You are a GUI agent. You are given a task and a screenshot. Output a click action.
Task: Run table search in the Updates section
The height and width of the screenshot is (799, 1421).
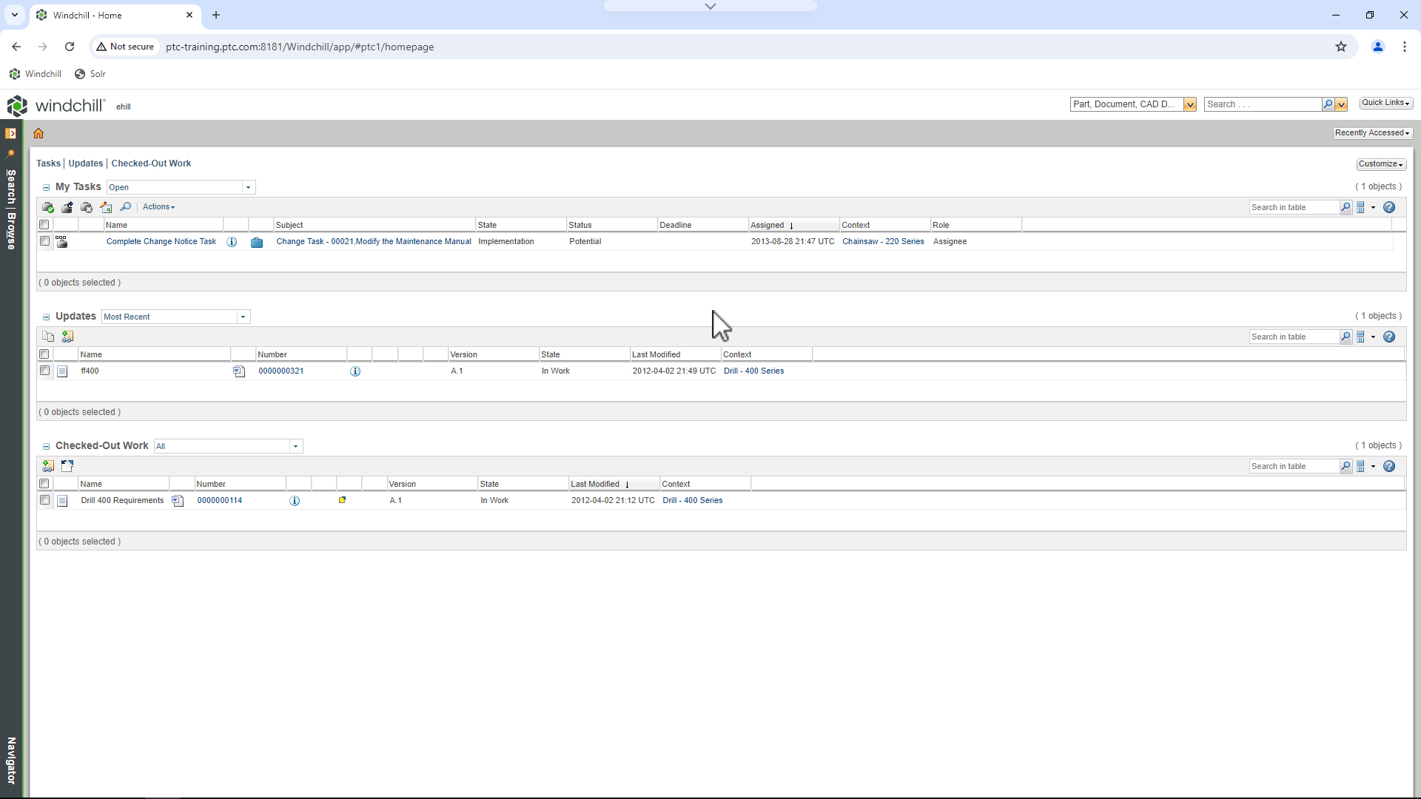coord(1346,337)
